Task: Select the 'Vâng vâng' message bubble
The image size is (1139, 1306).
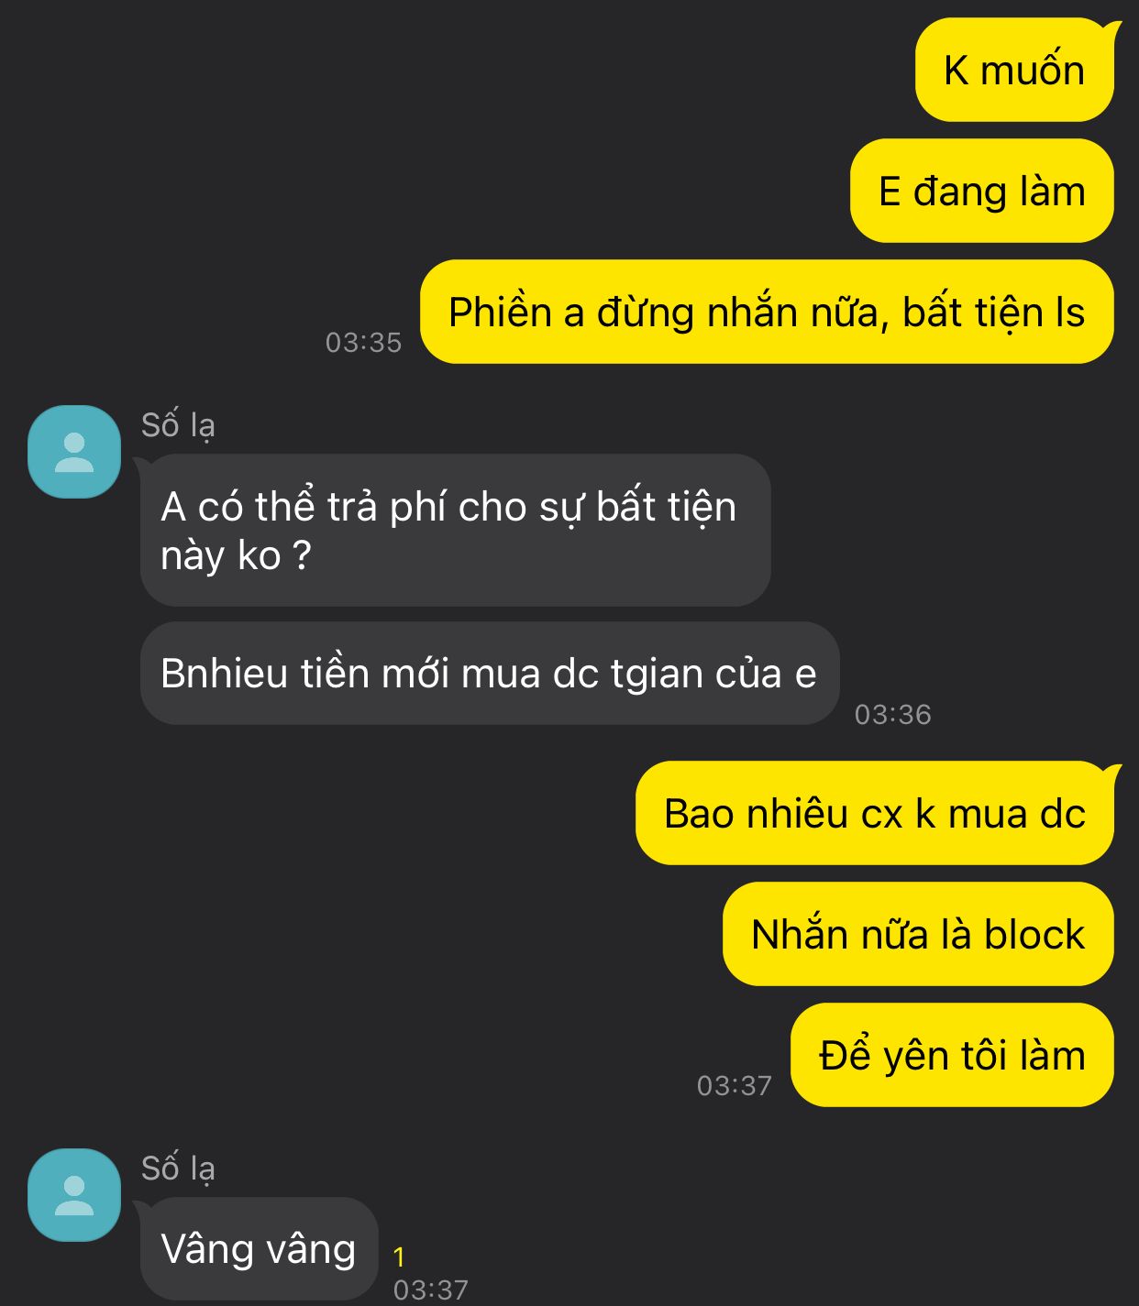Action: click(x=259, y=1249)
